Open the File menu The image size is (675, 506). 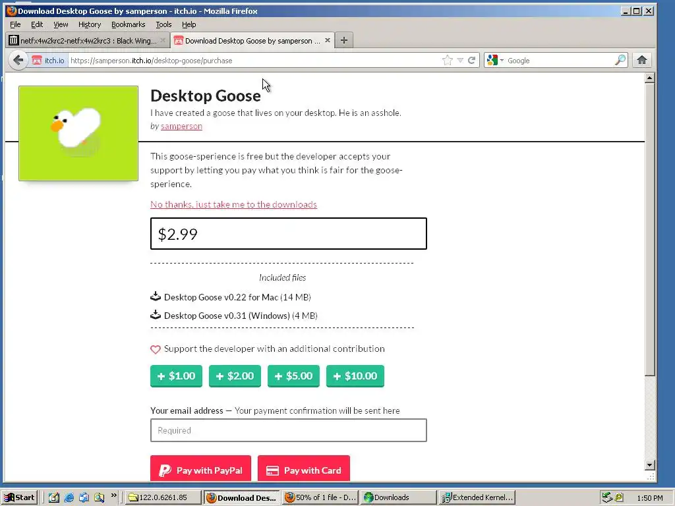pos(15,24)
